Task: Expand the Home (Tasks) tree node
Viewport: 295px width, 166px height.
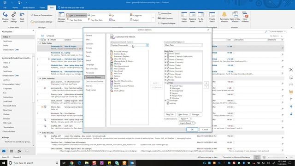Action: coord(165,65)
